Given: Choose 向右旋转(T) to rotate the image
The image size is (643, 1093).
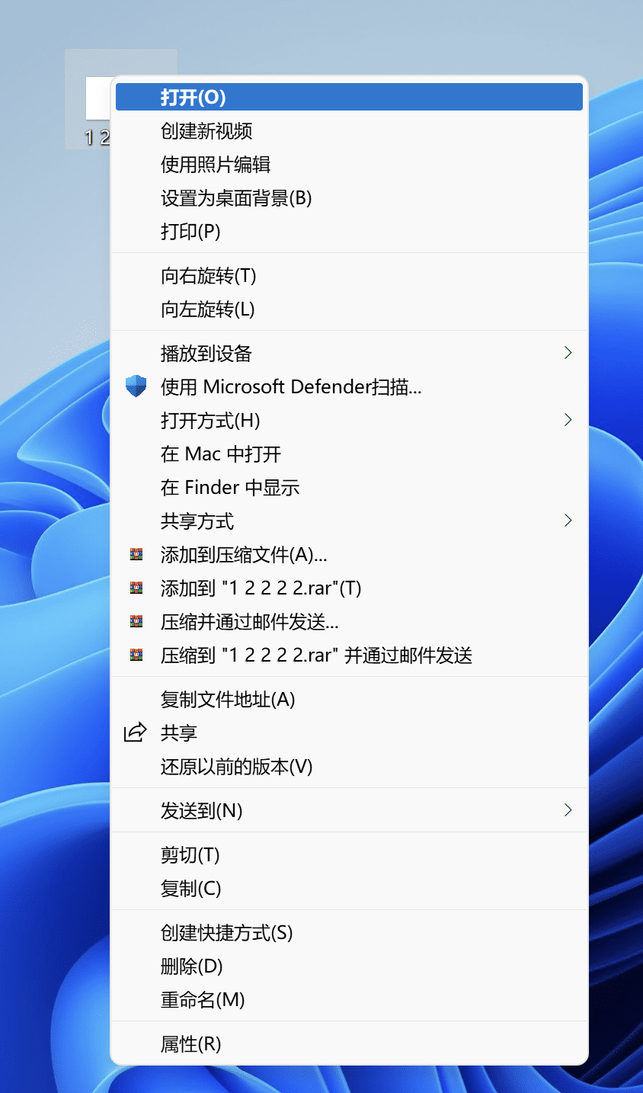Looking at the screenshot, I should coord(208,276).
